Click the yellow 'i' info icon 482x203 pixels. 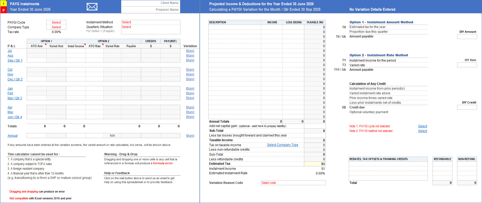pos(3,3)
